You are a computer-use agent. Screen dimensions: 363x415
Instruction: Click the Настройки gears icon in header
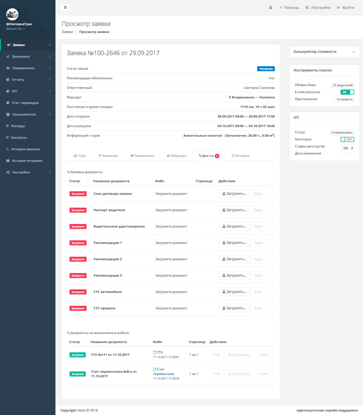click(307, 8)
